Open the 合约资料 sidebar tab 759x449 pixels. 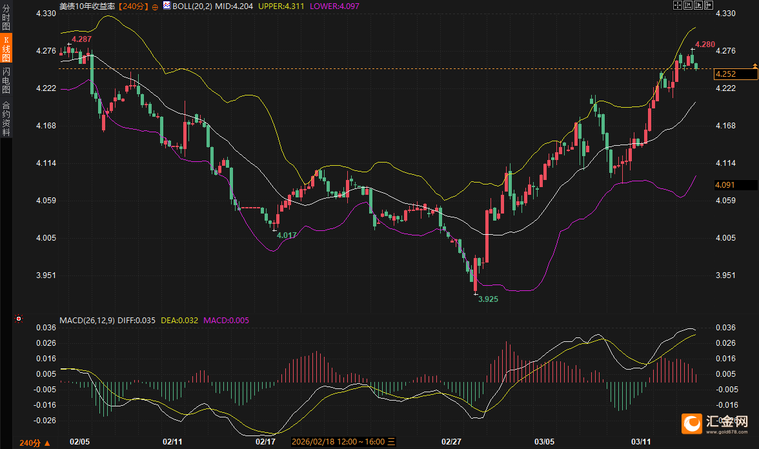pos(6,118)
